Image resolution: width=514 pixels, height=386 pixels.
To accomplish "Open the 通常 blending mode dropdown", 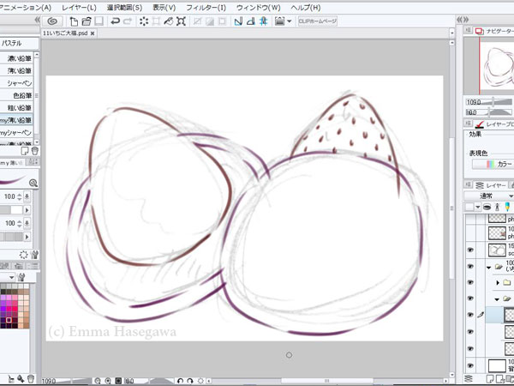I will (x=489, y=196).
